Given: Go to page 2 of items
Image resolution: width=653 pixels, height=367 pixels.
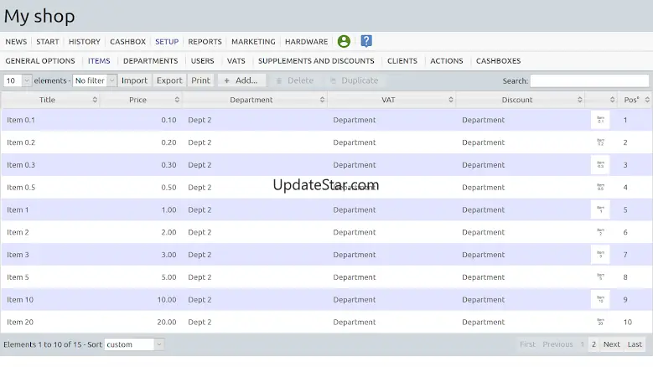Looking at the screenshot, I should click(x=593, y=344).
